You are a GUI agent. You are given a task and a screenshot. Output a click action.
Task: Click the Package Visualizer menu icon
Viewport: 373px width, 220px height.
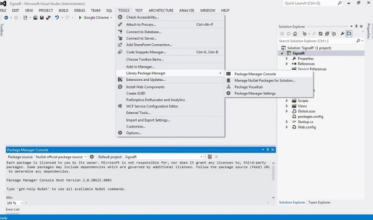point(228,87)
